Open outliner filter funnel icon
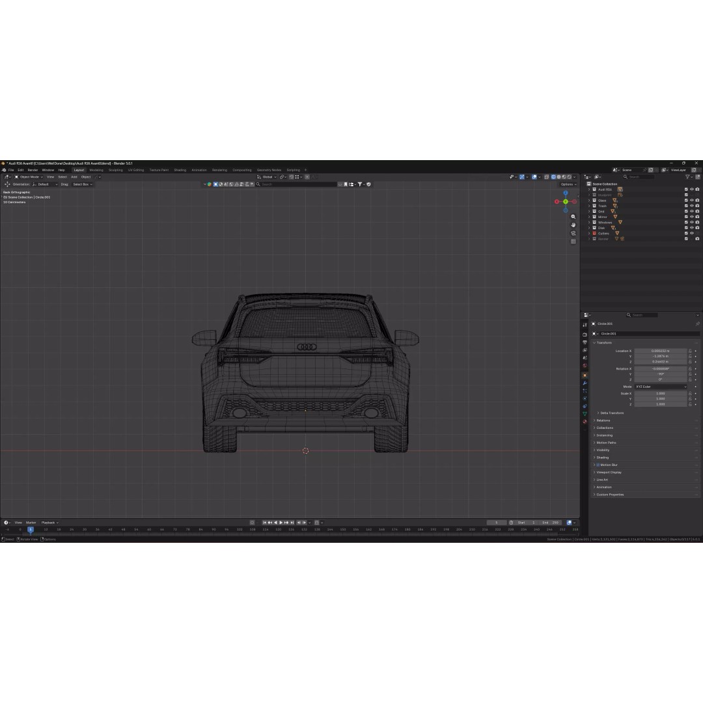This screenshot has width=703, height=703. pyautogui.click(x=688, y=177)
